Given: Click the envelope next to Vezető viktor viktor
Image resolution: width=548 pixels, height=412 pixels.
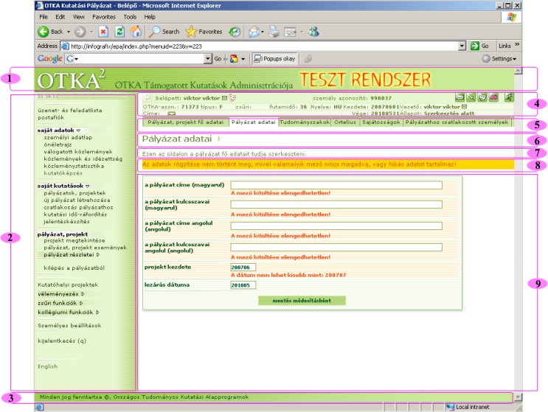Looking at the screenshot, I should (464, 106).
